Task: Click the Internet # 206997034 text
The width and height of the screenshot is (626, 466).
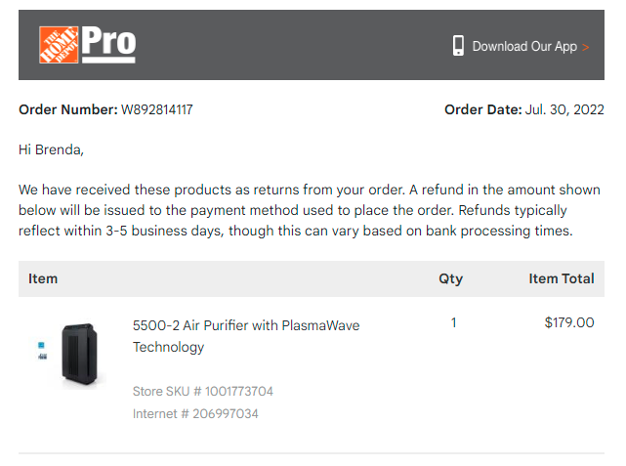Action: tap(195, 413)
